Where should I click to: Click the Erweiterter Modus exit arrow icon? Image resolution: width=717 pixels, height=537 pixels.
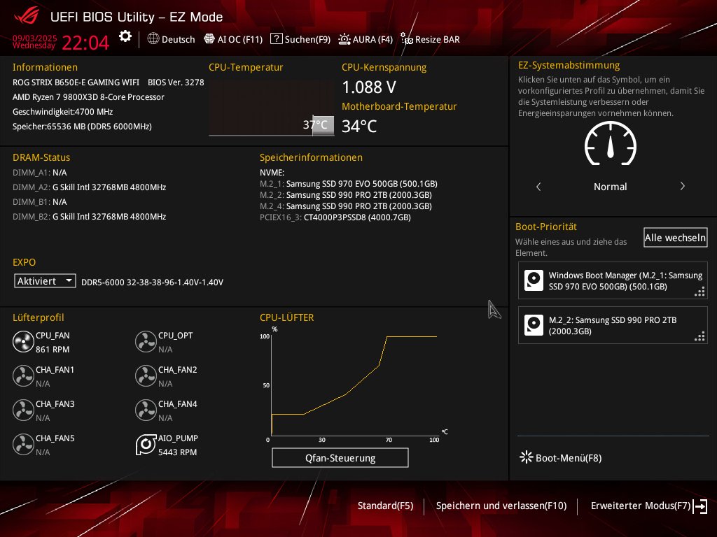coord(700,506)
